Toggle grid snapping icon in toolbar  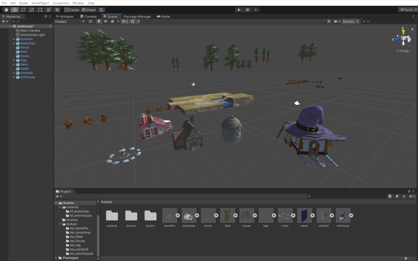[x=101, y=10]
